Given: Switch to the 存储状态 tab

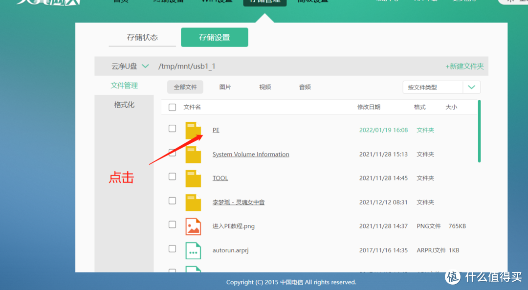Looking at the screenshot, I should click(x=142, y=37).
